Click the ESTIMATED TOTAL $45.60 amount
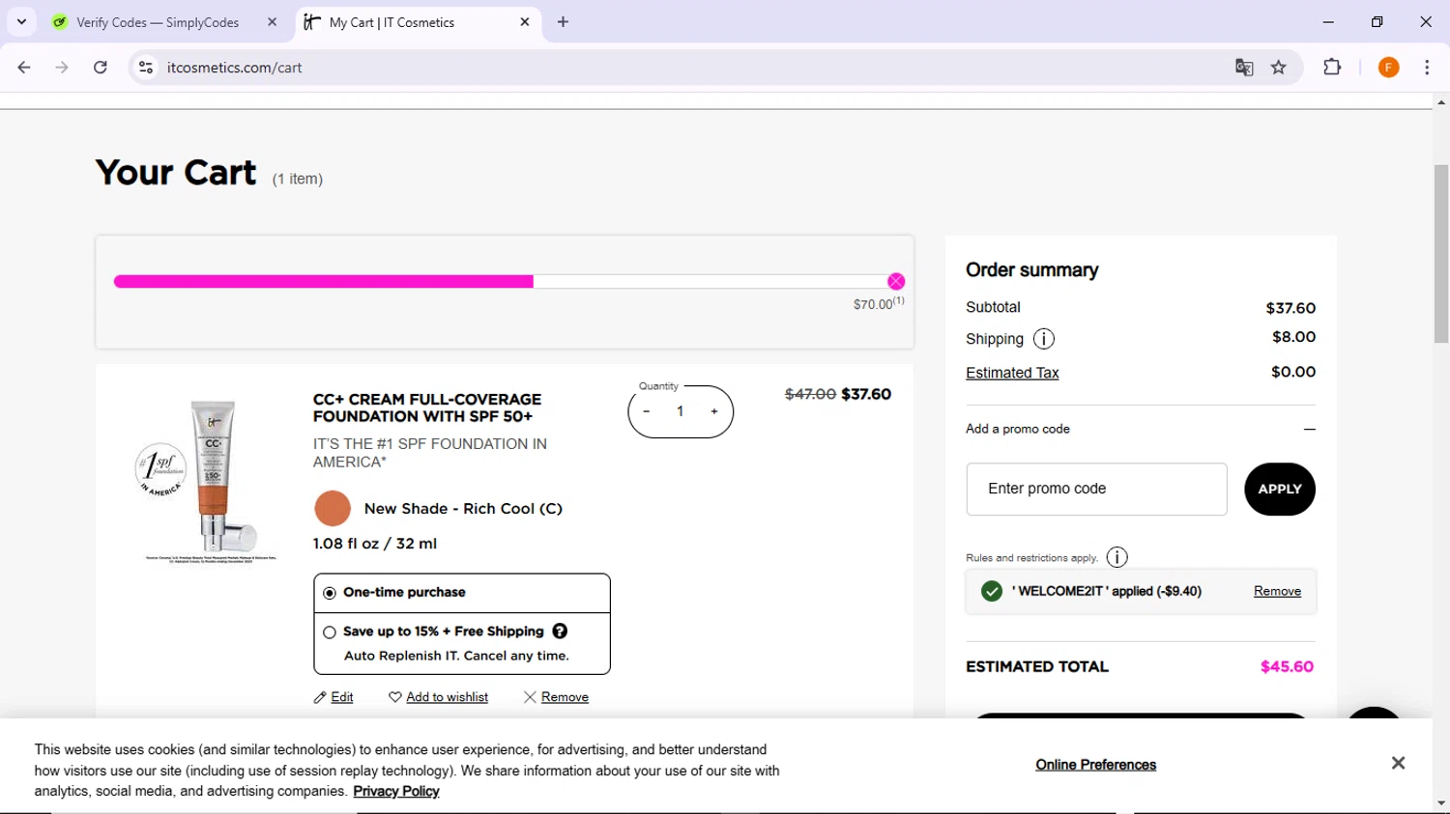 click(1287, 666)
